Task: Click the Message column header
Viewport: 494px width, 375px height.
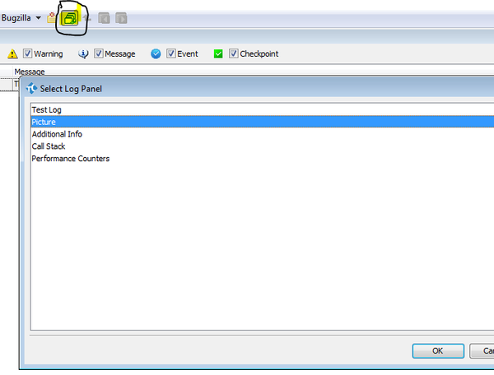Action: 30,72
